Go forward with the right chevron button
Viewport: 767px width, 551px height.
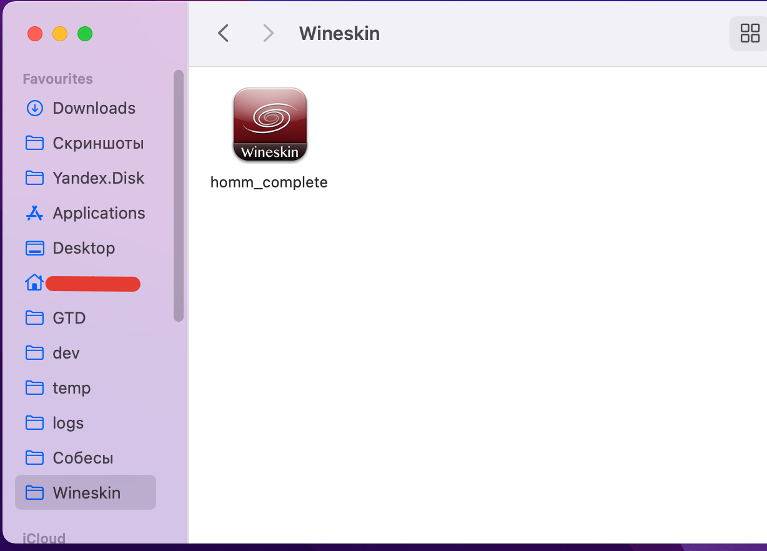[268, 33]
